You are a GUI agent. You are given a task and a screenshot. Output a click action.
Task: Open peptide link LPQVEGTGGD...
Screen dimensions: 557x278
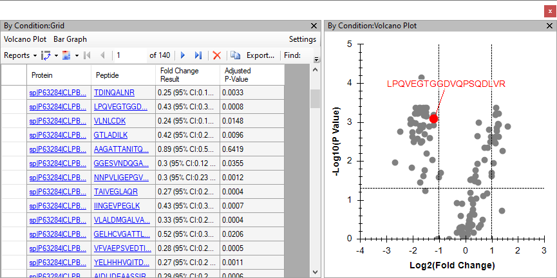120,107
